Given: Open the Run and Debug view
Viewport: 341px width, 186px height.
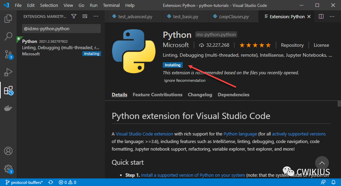Looking at the screenshot, I should click(8, 72).
